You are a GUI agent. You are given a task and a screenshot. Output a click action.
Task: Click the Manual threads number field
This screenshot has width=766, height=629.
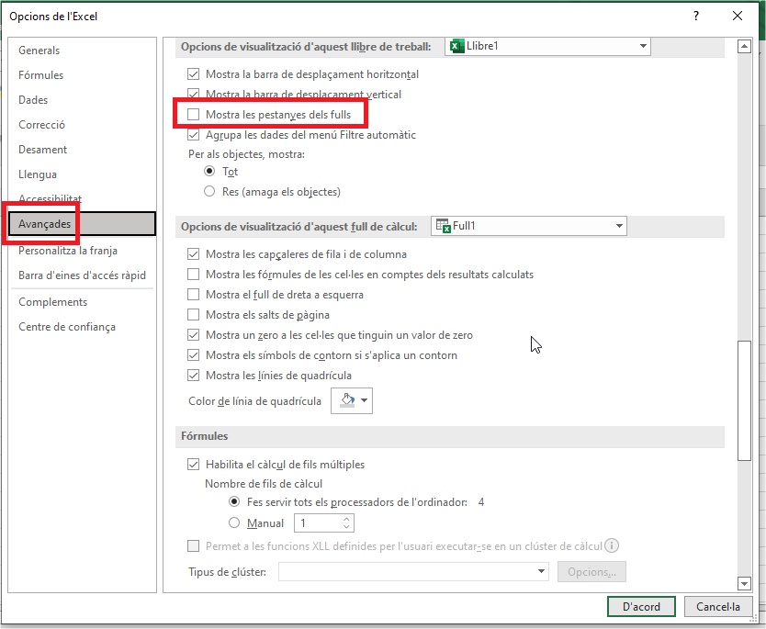pos(318,523)
